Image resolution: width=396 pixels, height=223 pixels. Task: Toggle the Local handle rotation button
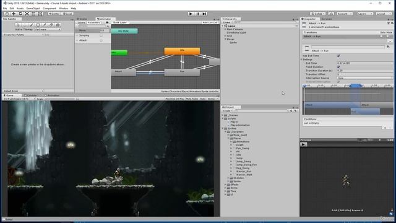point(67,14)
